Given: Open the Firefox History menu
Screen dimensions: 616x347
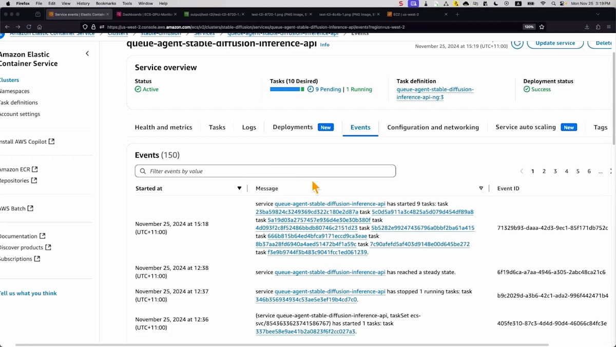Looking at the screenshot, I should point(83,4).
